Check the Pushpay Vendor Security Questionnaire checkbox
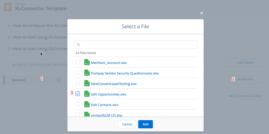 tap(78, 73)
